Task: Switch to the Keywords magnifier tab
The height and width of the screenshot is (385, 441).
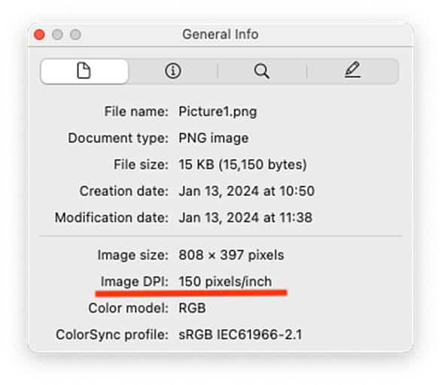Action: pos(262,71)
